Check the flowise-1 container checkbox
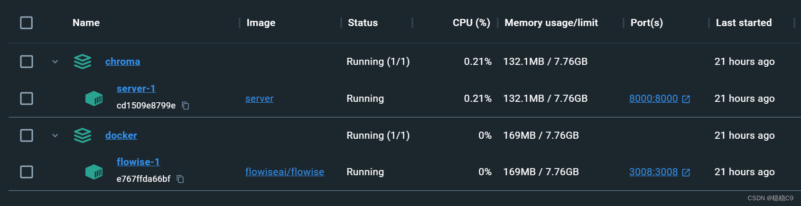Viewport: 801px width, 206px height. (x=27, y=172)
